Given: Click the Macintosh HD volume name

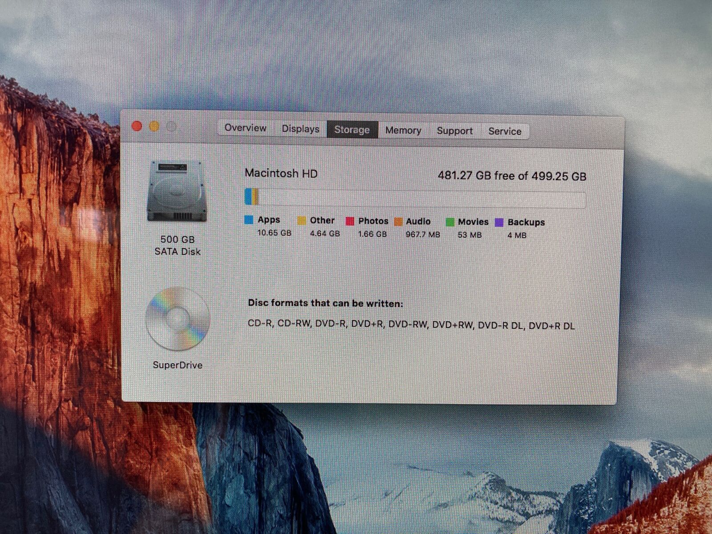Looking at the screenshot, I should tap(281, 173).
